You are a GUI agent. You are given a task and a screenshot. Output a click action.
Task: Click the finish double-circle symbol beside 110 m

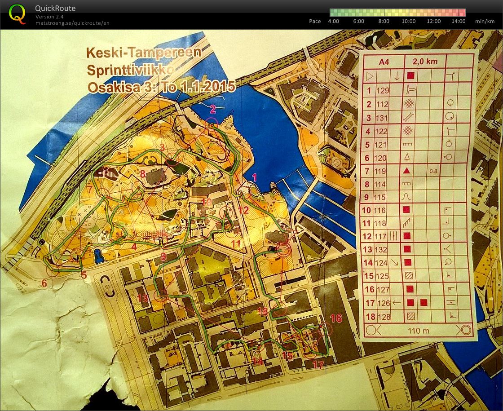tap(465, 330)
